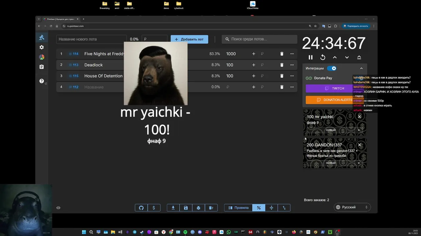Click lot ID #114 tag
This screenshot has width=421, height=236.
point(74,54)
